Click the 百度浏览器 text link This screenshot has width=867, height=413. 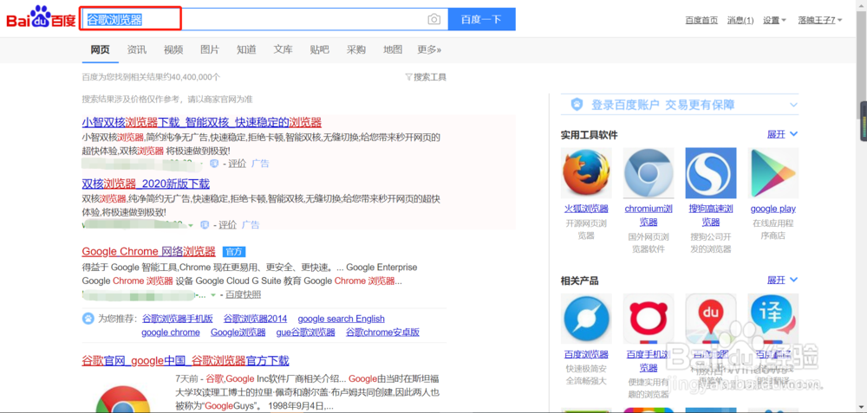coord(586,354)
